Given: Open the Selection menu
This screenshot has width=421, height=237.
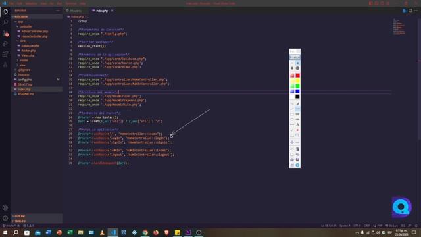Looking at the screenshot, I should coord(31,3).
